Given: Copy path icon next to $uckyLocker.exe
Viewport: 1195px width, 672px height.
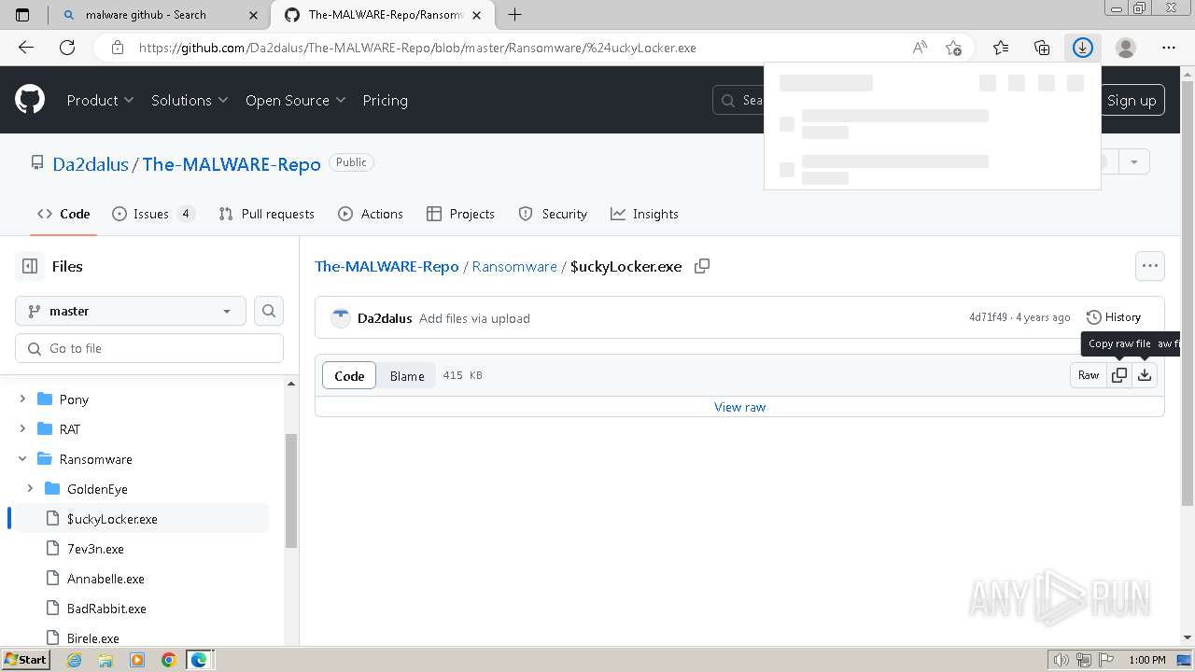Looking at the screenshot, I should (x=702, y=266).
